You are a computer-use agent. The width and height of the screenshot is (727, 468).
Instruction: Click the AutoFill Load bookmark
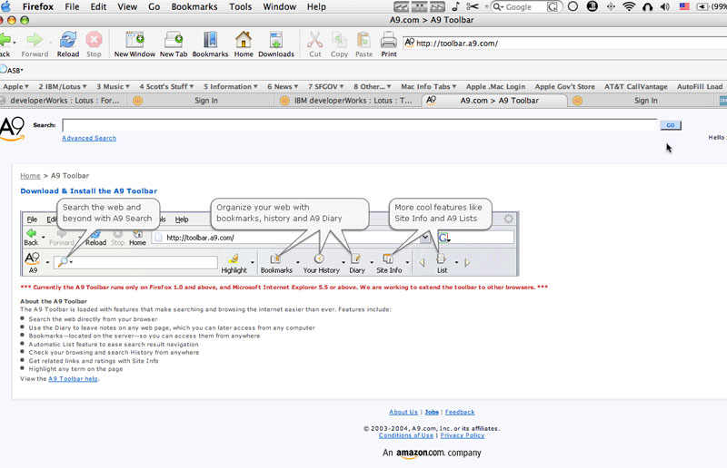(700, 86)
